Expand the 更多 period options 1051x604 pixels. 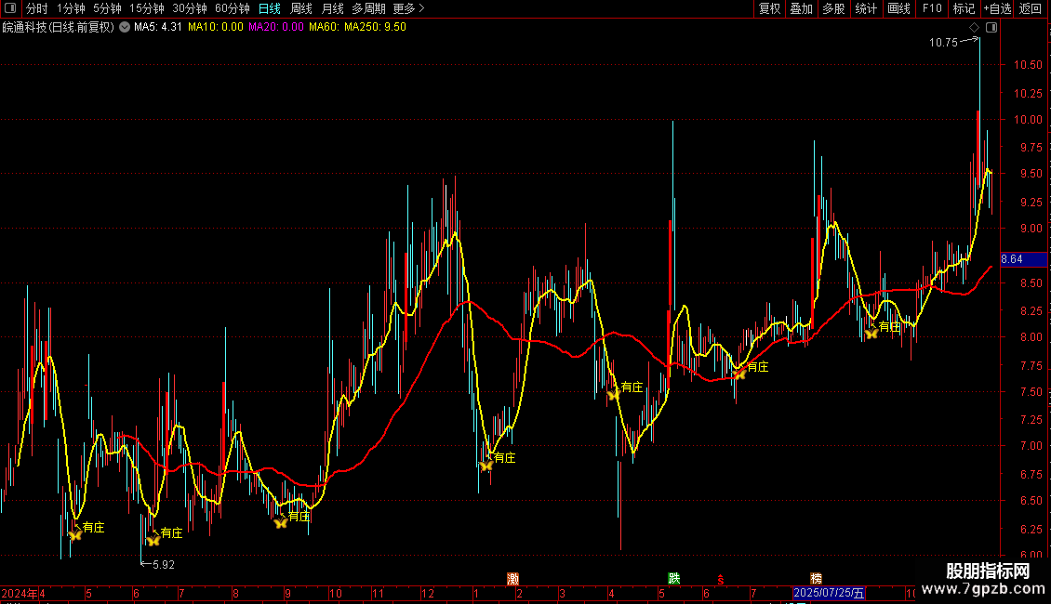coord(409,8)
